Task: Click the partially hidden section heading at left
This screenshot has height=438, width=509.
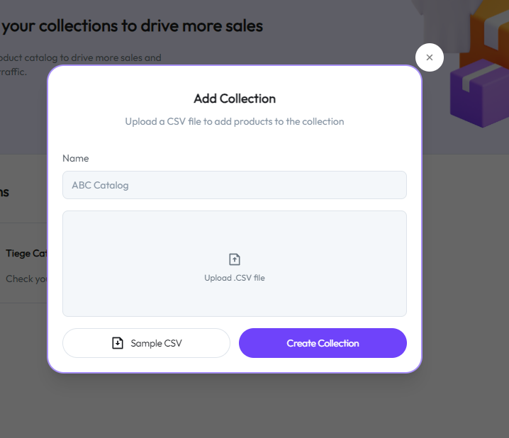Action: 5,192
